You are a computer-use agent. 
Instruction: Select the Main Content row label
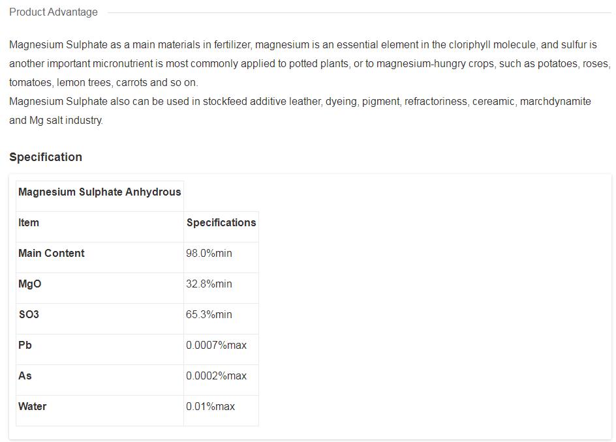pos(52,254)
